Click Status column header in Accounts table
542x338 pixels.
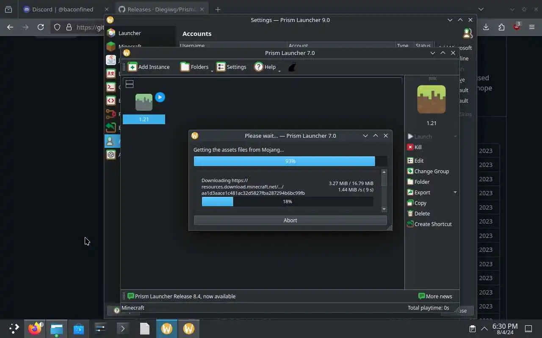pos(423,46)
